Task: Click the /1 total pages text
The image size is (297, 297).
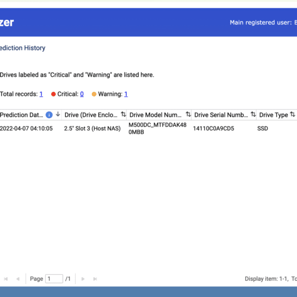Action: click(68, 279)
